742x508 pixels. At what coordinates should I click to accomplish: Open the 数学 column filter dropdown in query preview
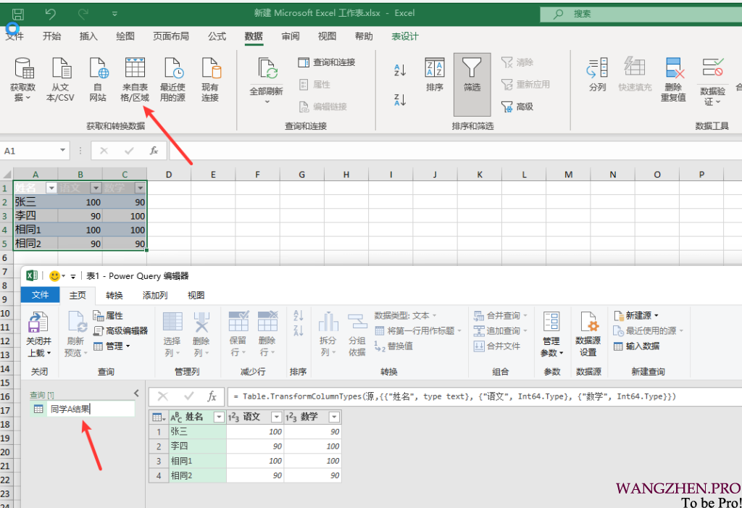(x=333, y=417)
